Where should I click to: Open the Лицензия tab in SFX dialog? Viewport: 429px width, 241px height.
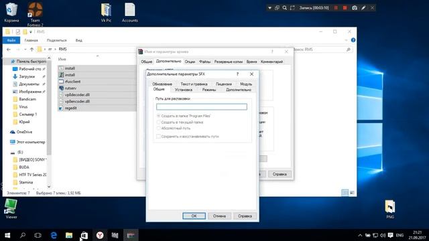click(223, 84)
